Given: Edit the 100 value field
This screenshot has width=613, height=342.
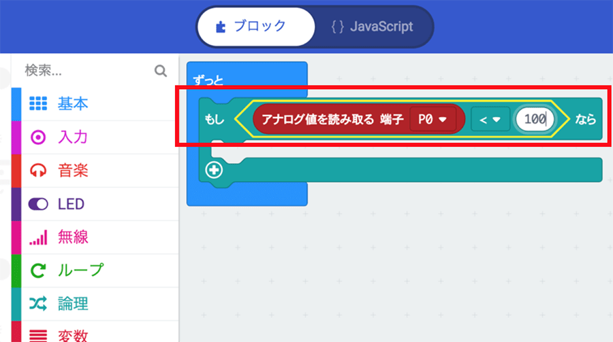Looking at the screenshot, I should pyautogui.click(x=535, y=120).
